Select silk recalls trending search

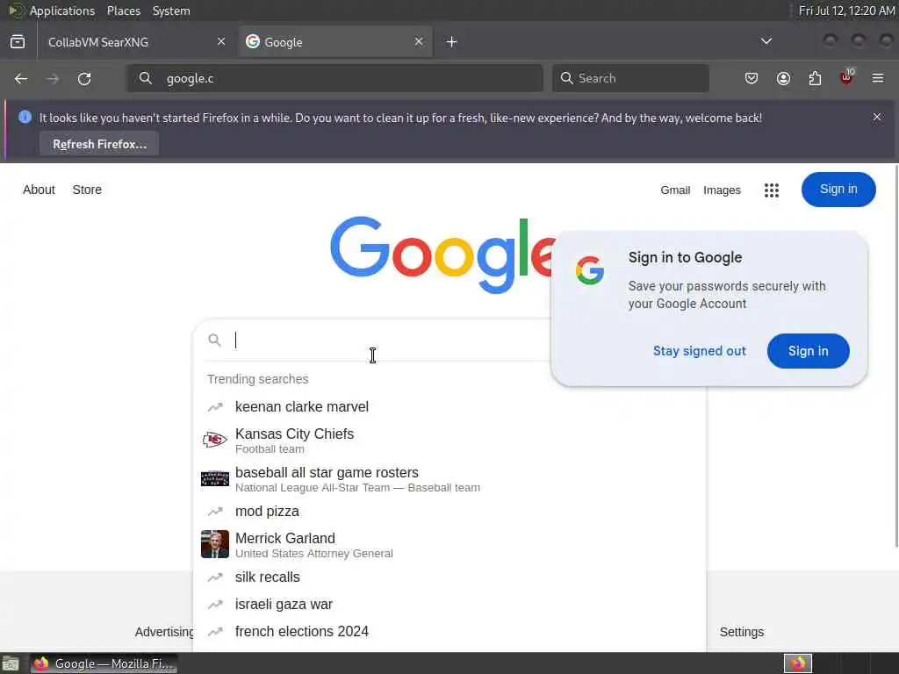449,577
